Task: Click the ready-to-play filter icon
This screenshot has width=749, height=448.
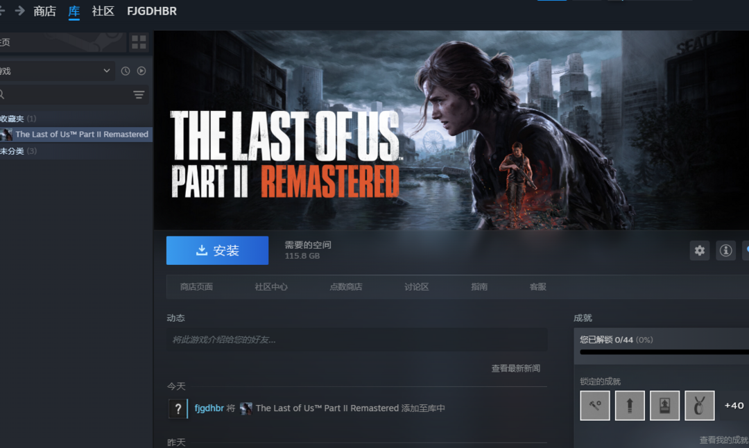Action: 141,71
